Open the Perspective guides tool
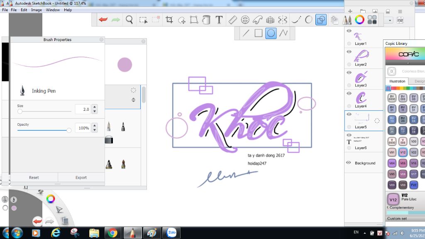The image size is (425, 239). [270, 20]
